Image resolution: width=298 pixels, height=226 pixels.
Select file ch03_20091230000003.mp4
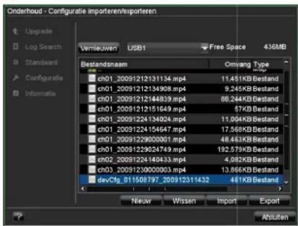point(181,169)
